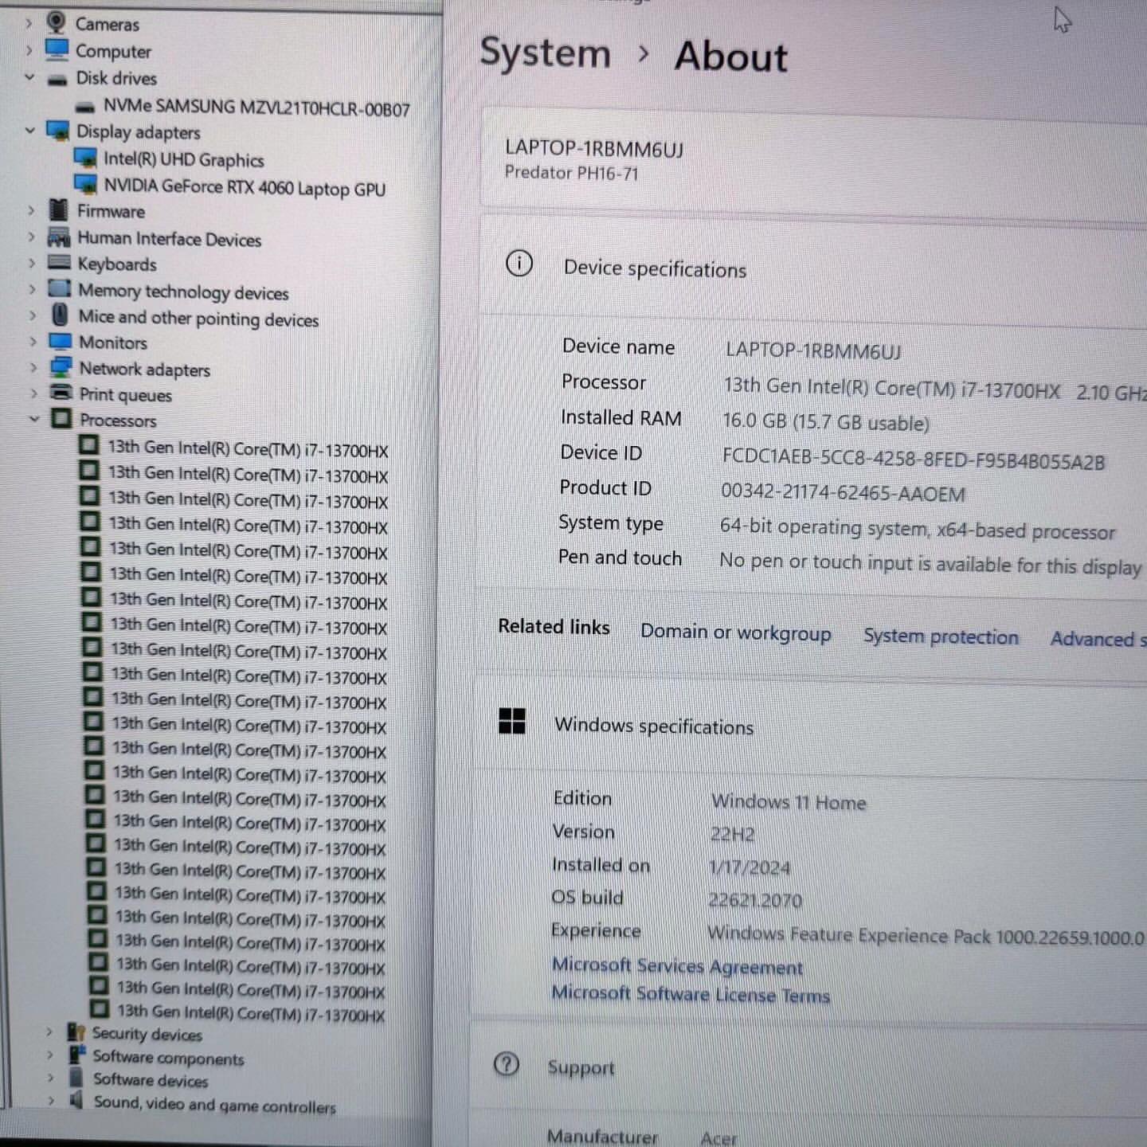Click the NVIDIA GeForce RTX adapter icon
The height and width of the screenshot is (1147, 1147).
point(86,185)
